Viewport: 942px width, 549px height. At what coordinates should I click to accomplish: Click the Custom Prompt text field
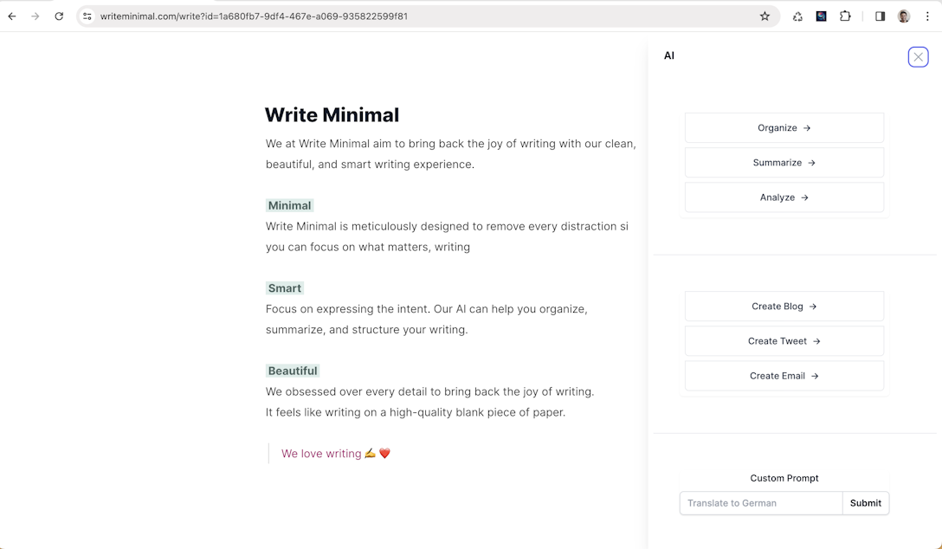760,503
